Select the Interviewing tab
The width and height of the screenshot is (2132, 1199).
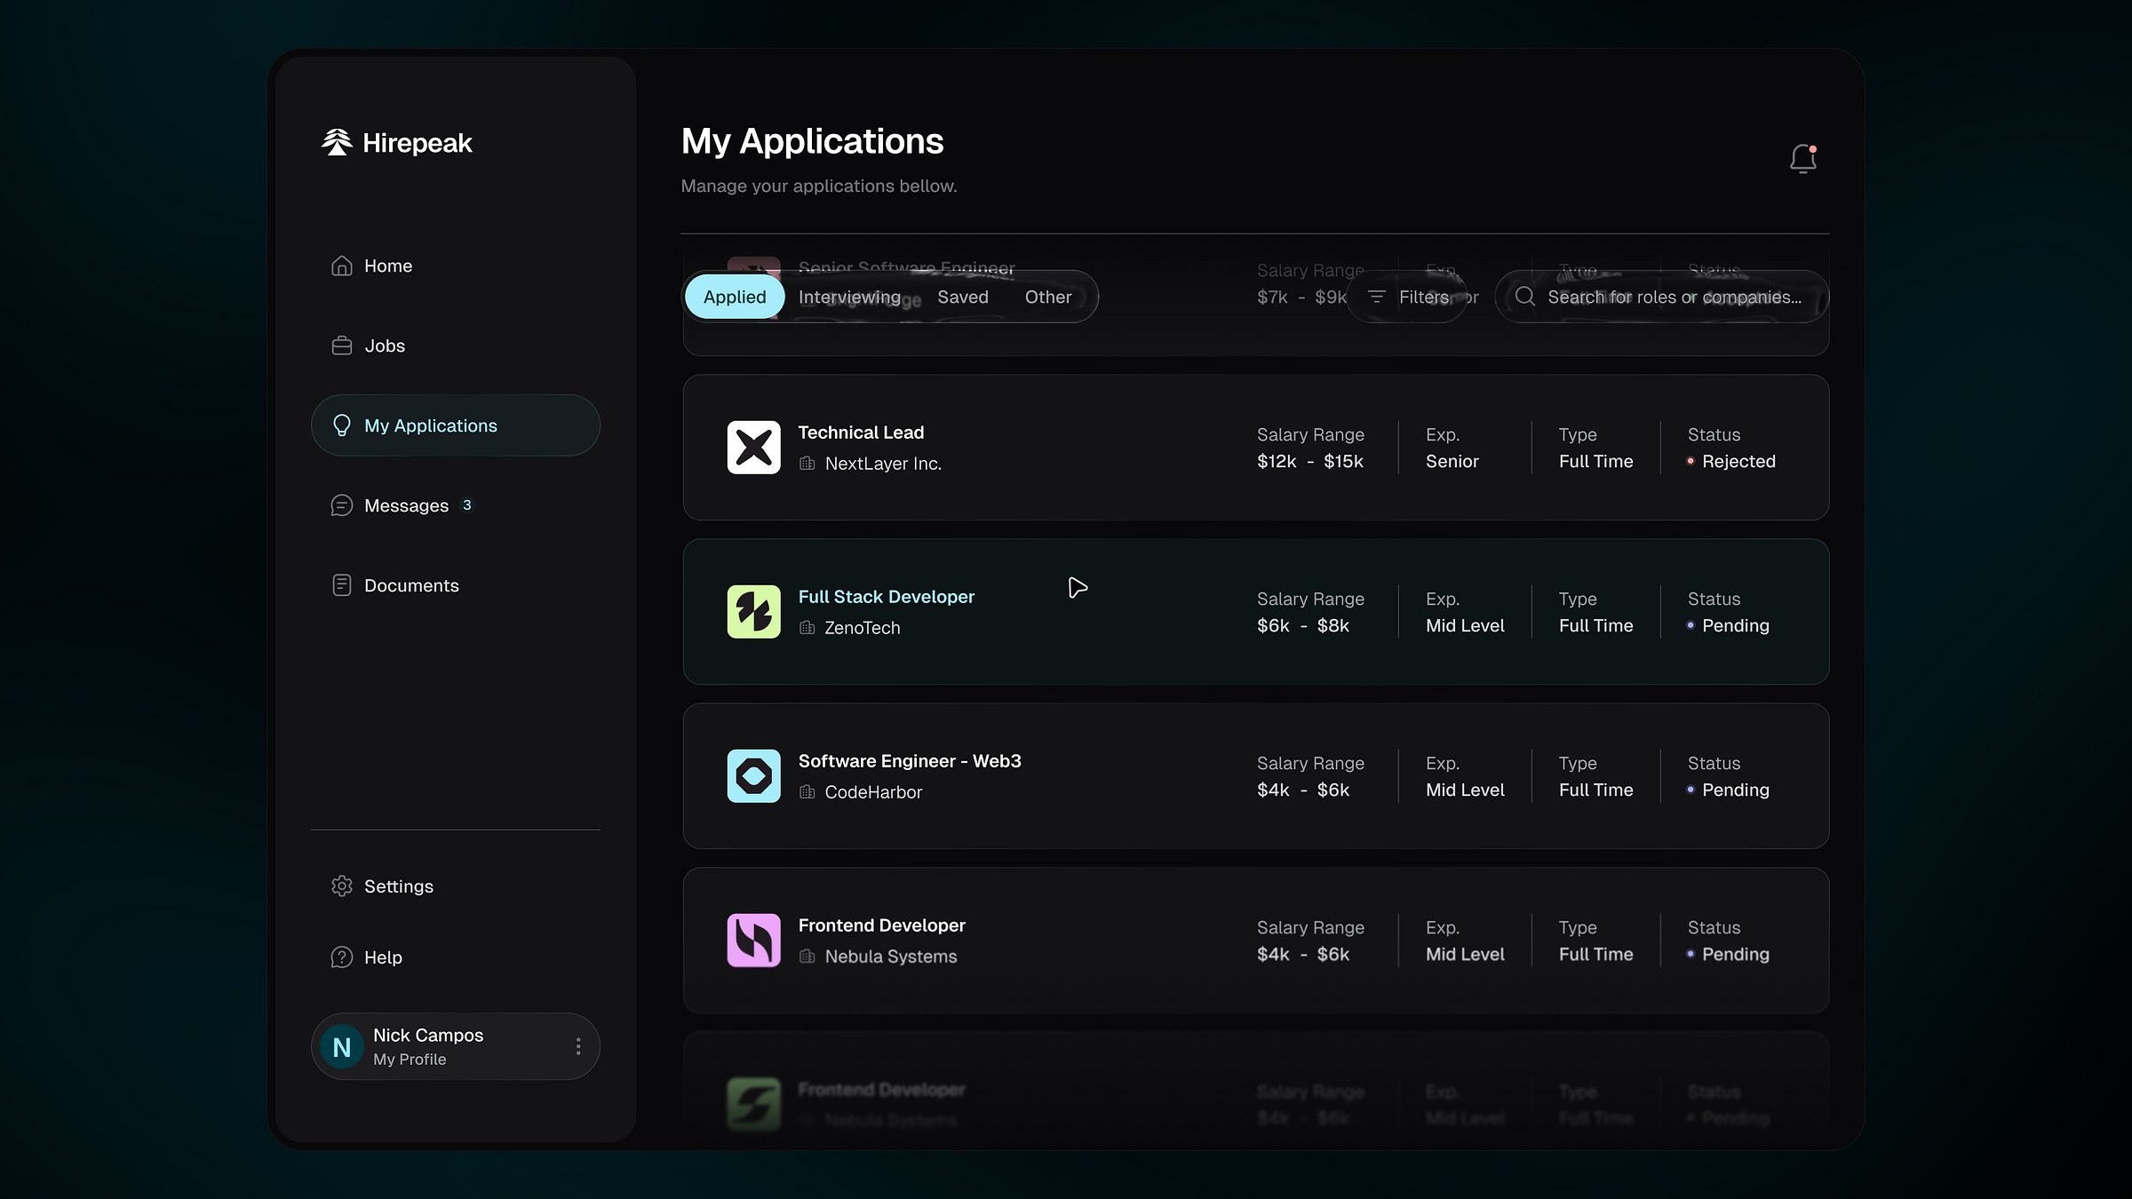849,297
